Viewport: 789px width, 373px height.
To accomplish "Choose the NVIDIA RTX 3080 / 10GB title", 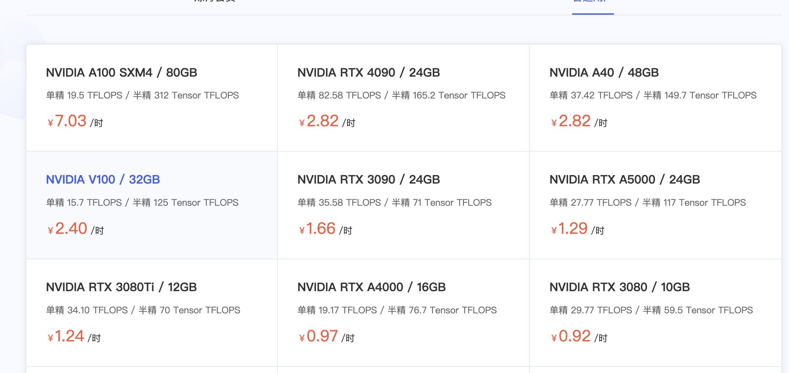I will tap(620, 287).
